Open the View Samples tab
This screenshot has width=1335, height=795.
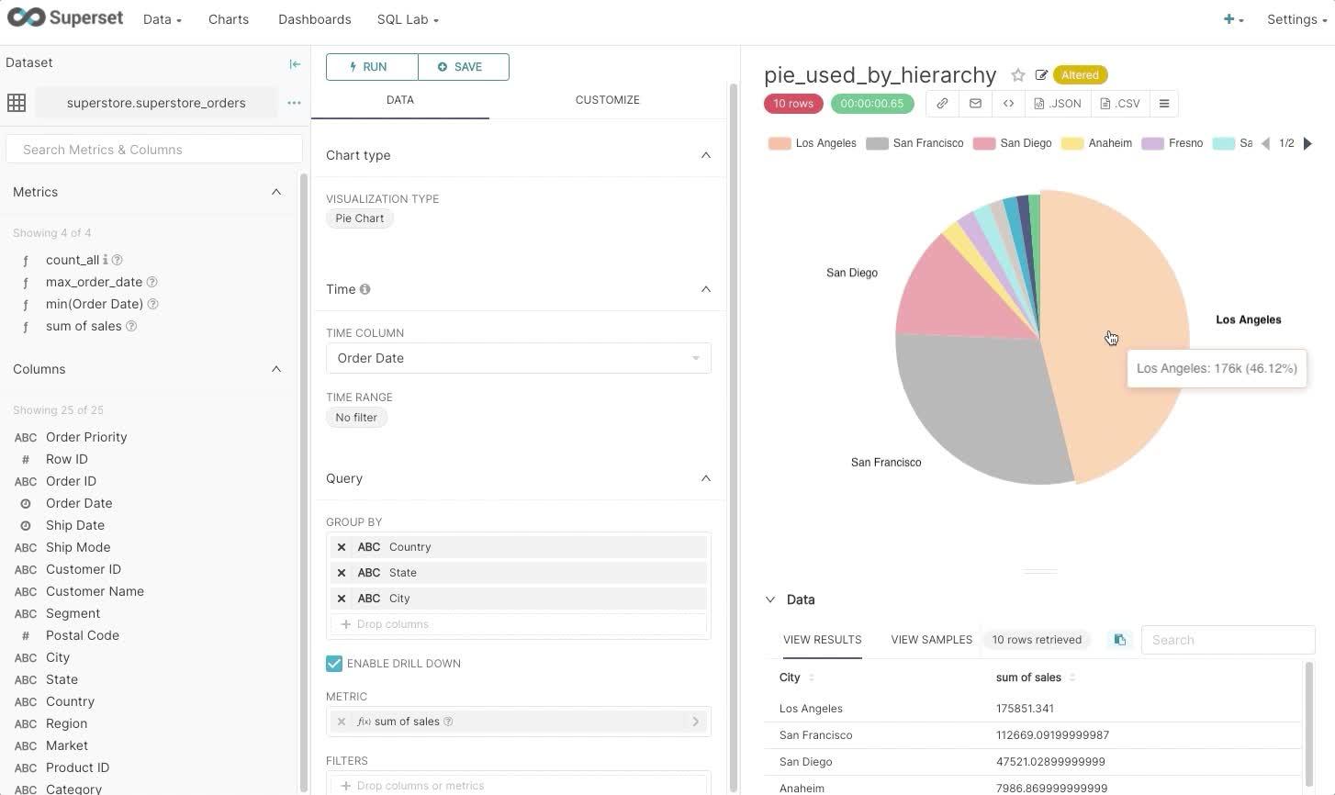coord(931,640)
